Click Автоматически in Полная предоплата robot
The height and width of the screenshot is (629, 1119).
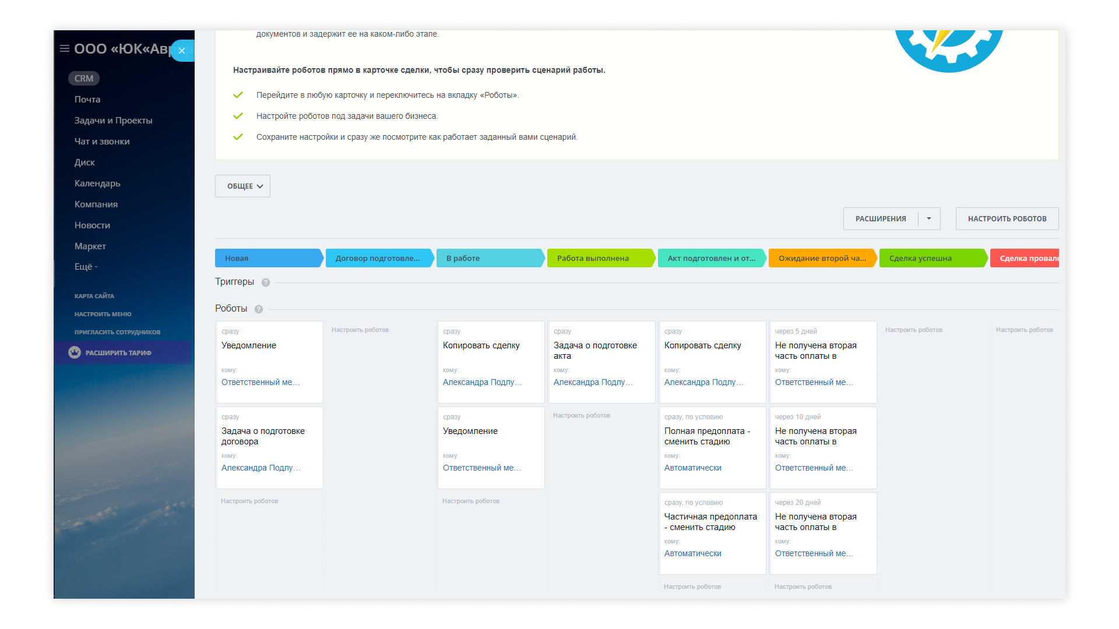(x=692, y=468)
